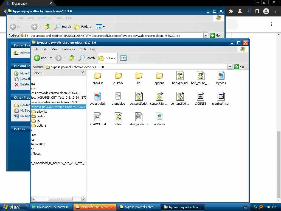Open the Tools menu in front window
Image resolution: width=281 pixels, height=211 pixels.
[x=83, y=49]
